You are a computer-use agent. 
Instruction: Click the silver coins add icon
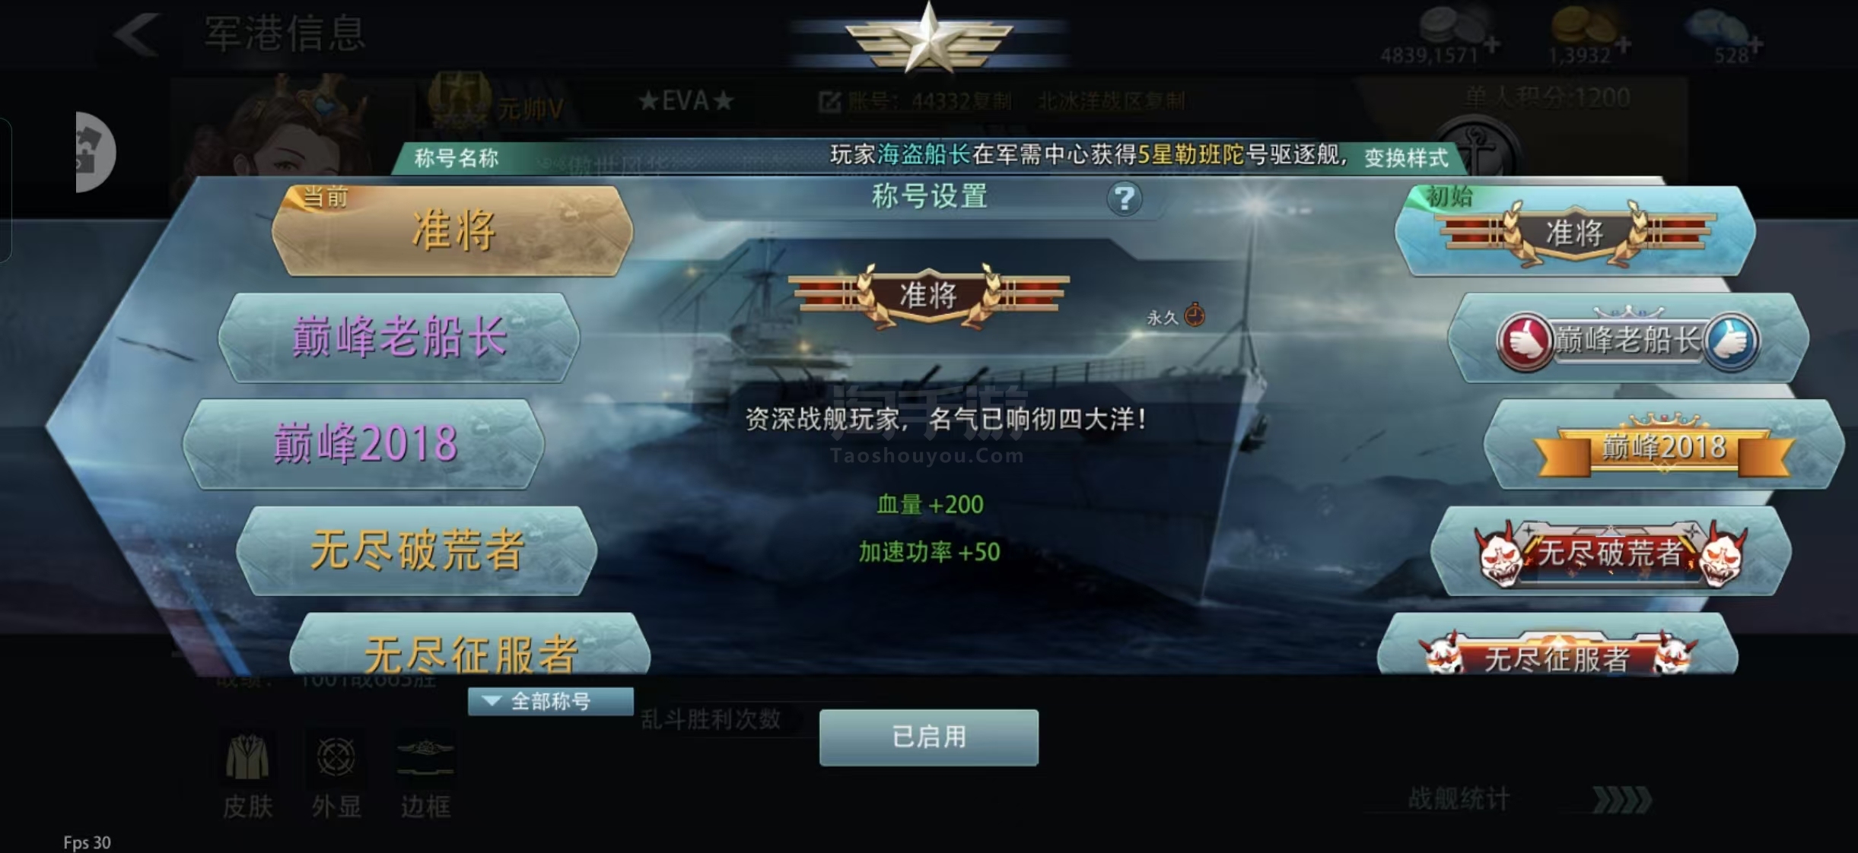click(x=1492, y=45)
